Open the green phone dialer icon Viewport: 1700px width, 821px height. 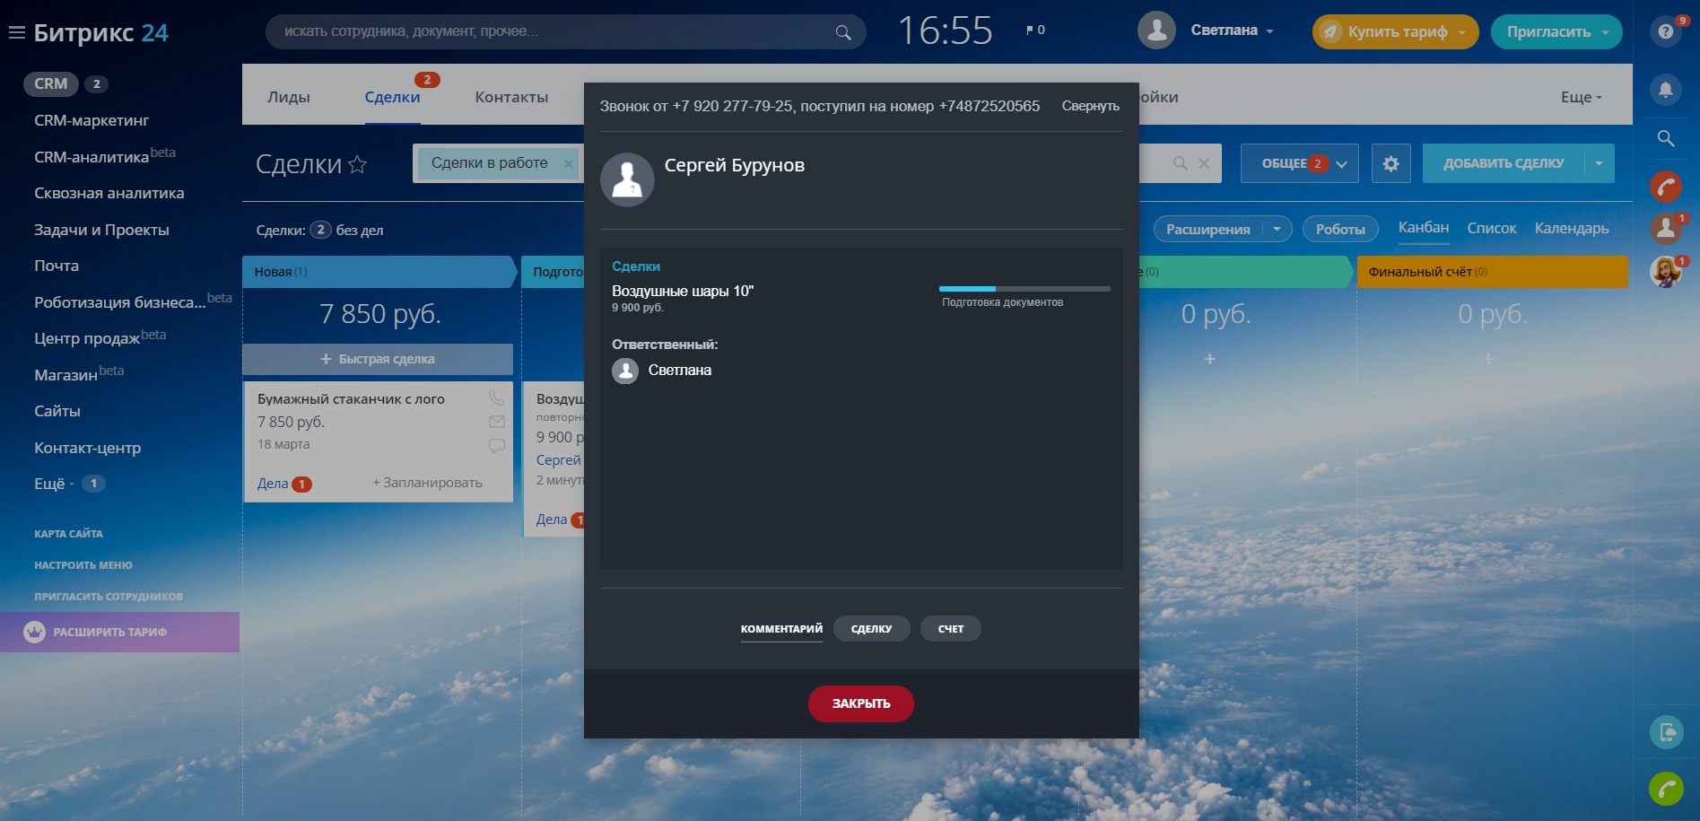click(1665, 789)
